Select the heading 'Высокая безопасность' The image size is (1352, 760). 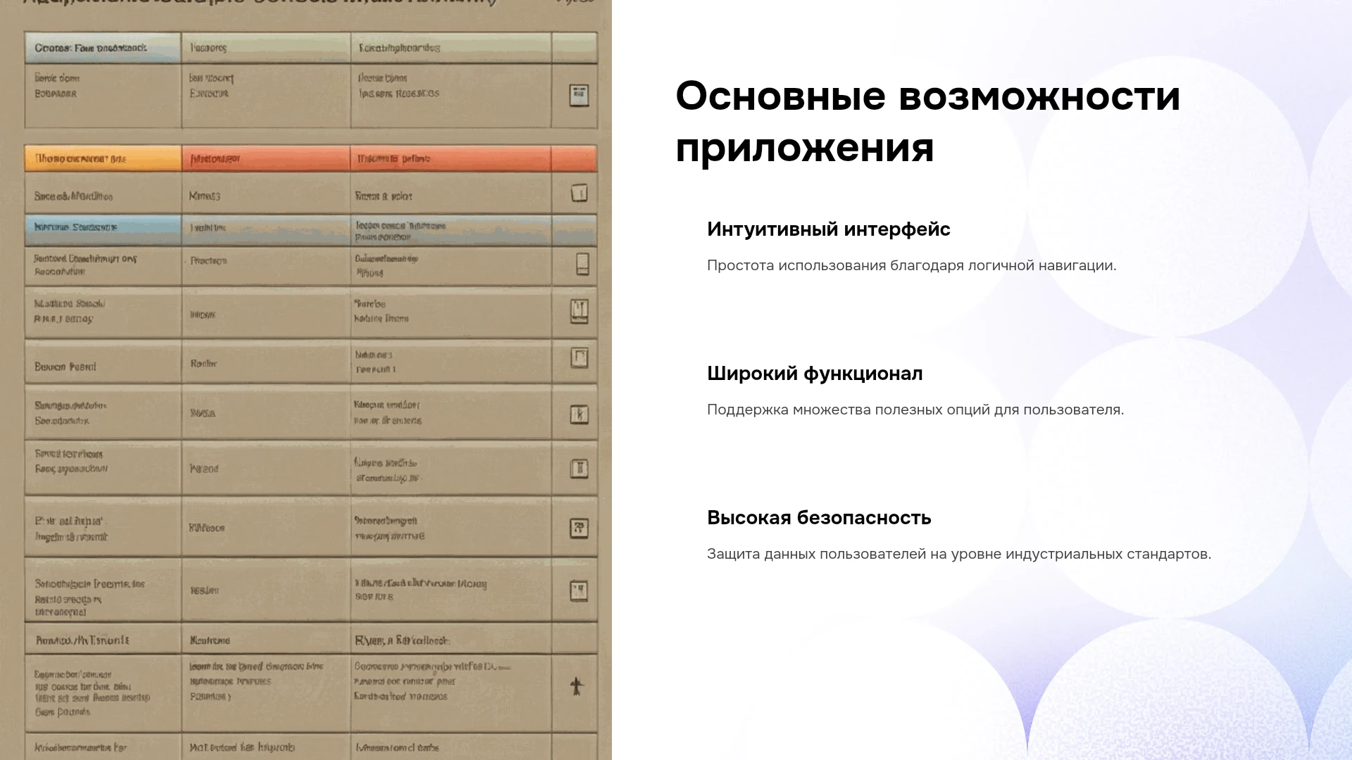(x=819, y=518)
